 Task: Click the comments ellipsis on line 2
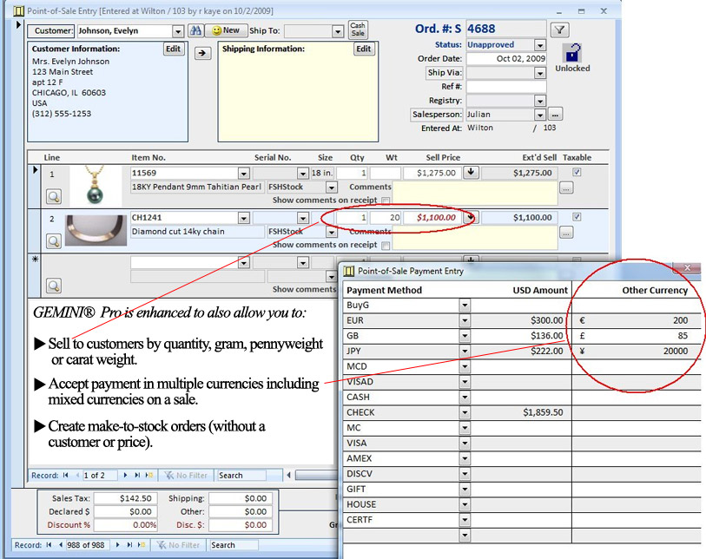pos(565,232)
